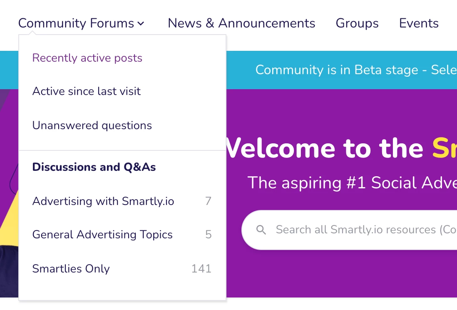Image resolution: width=457 pixels, height=310 pixels.
Task: Open the Events page
Action: click(419, 23)
